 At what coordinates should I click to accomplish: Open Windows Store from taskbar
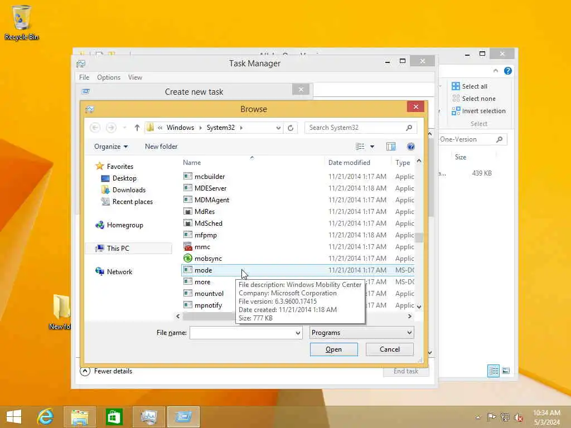click(x=114, y=417)
